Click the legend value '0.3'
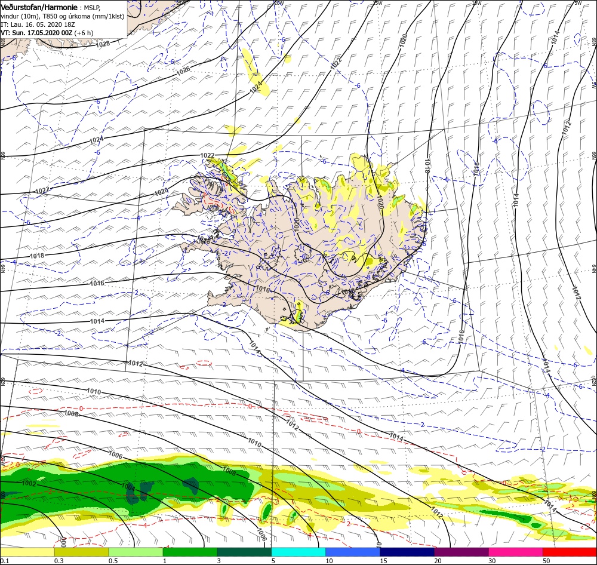 tap(59, 561)
